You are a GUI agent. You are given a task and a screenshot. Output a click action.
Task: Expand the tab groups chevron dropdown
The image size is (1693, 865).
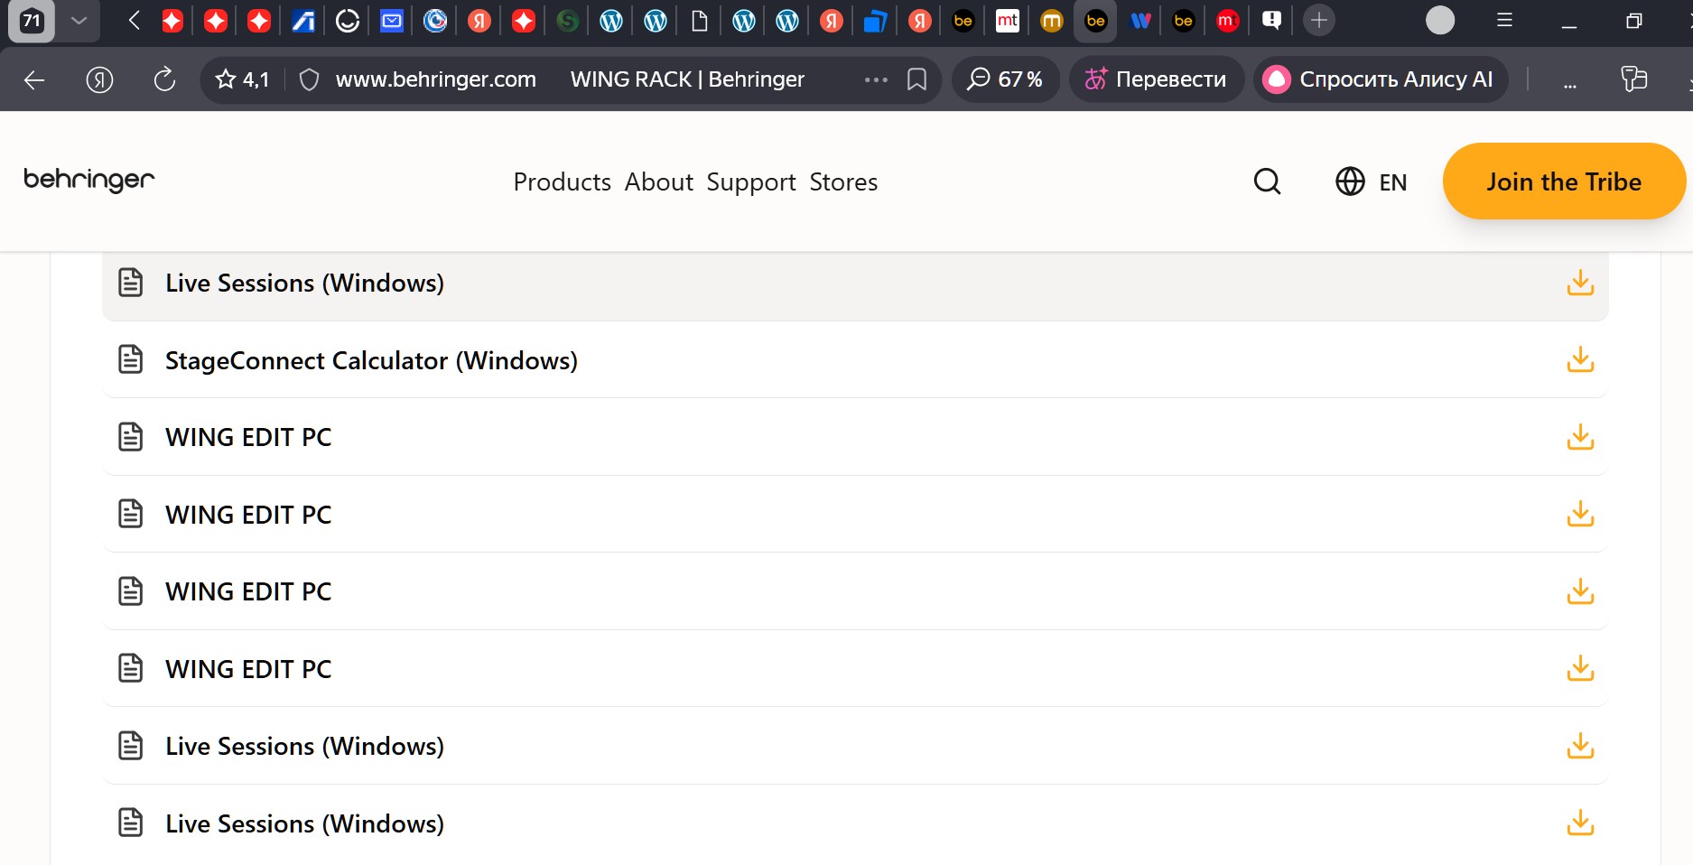(x=79, y=21)
